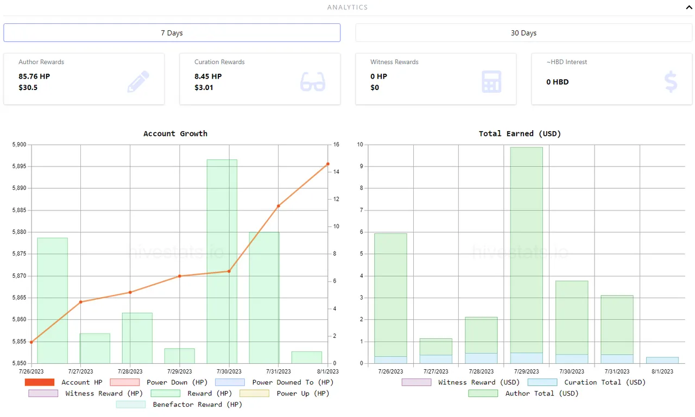Toggle Power Down (HP) legend series
695x417 pixels.
[124, 382]
